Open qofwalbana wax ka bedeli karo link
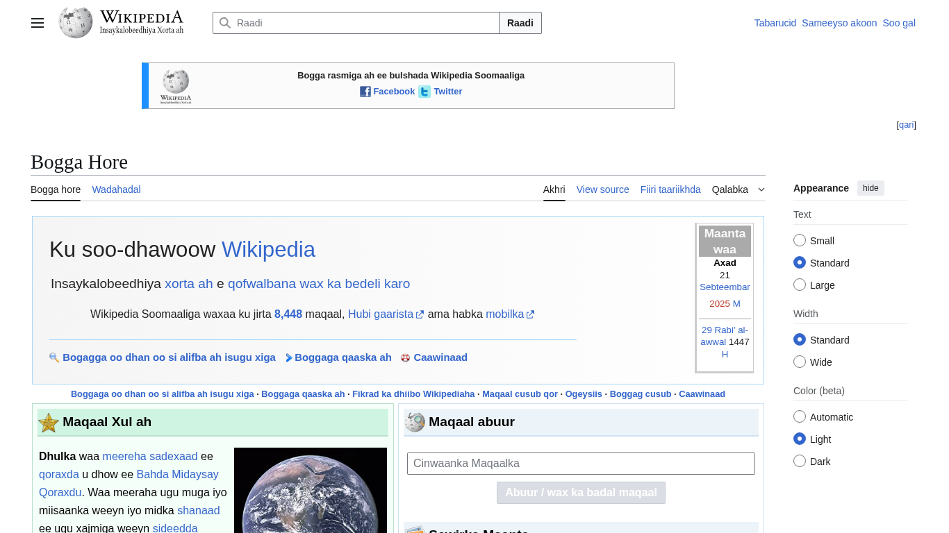The width and height of the screenshot is (949, 533). point(319,284)
